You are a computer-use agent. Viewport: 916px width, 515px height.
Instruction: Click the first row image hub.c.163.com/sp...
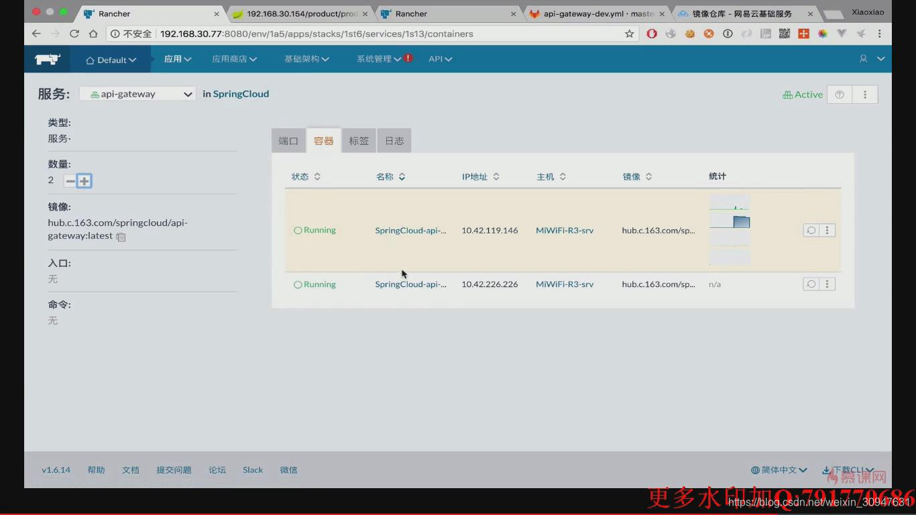(659, 230)
